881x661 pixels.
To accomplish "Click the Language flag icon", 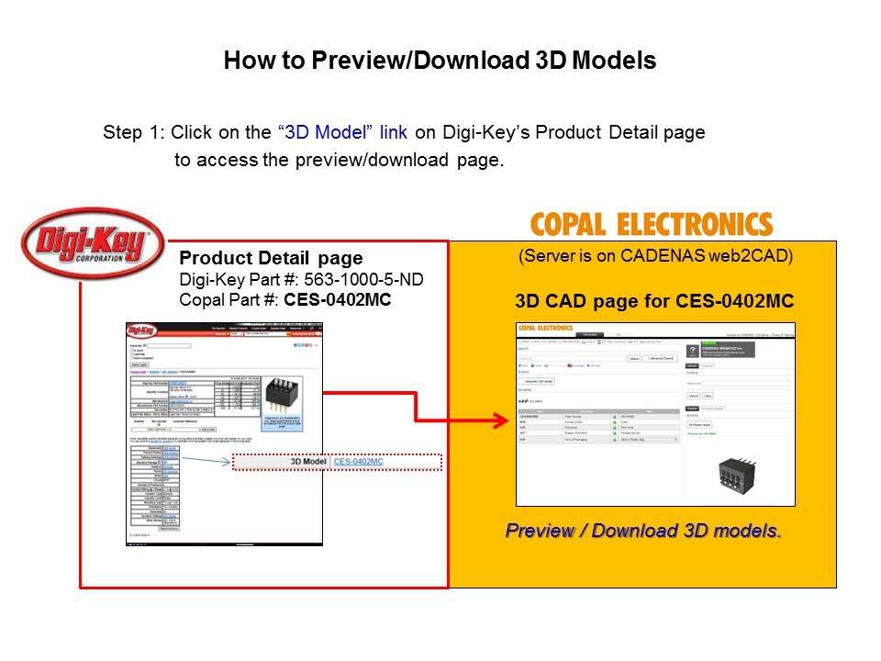I will (x=569, y=365).
